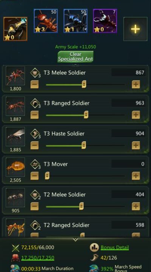151x272 pixels.
Task: Select the blue 1-star specialized ant
Action: pos(75,21)
